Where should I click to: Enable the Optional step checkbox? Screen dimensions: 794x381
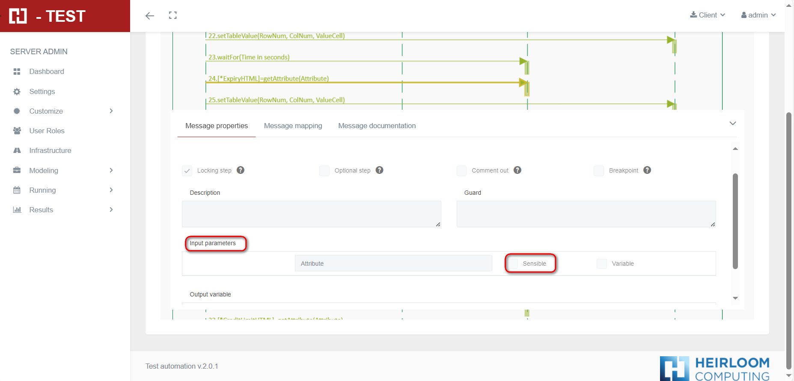[324, 171]
